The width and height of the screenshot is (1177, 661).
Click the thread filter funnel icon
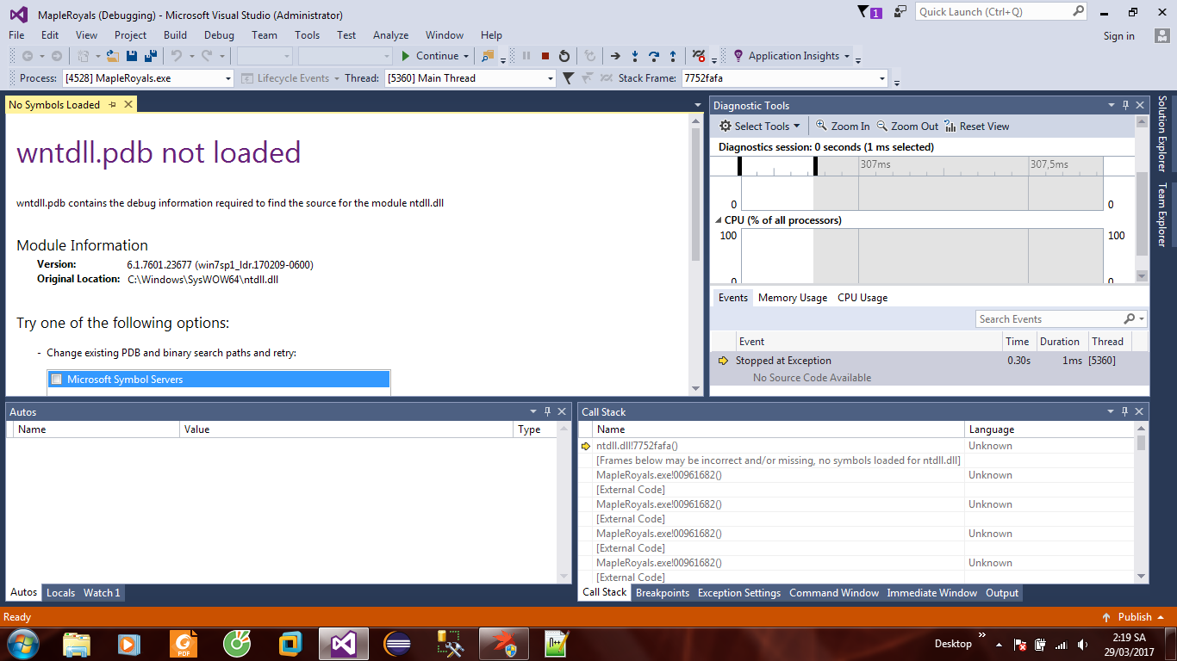click(568, 78)
